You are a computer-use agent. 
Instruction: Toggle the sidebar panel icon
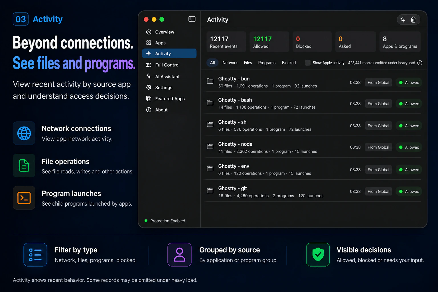(192, 19)
